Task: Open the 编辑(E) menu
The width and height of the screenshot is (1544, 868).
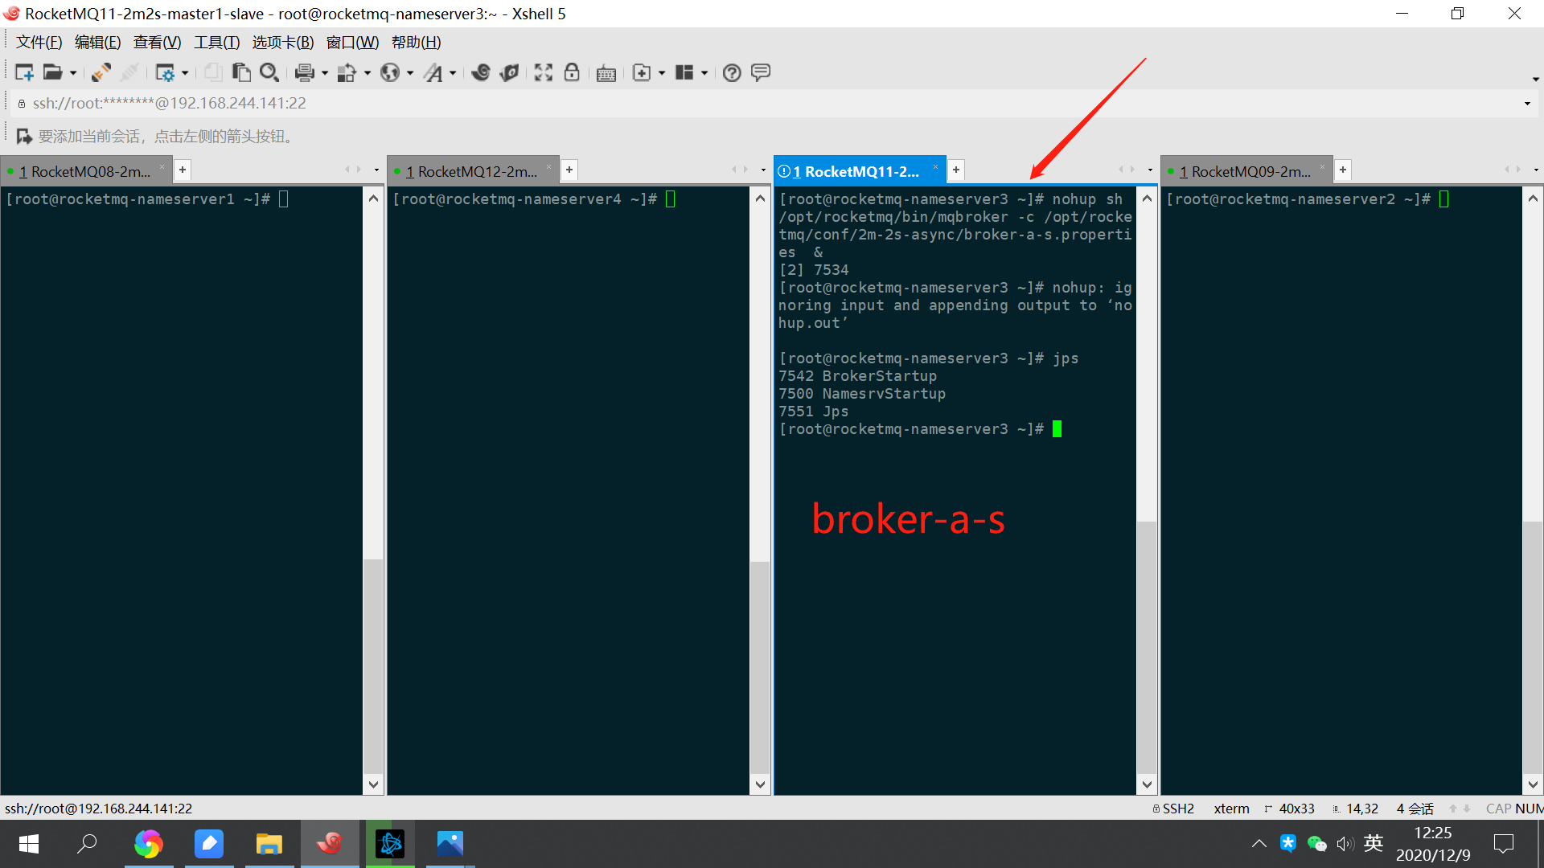Action: click(97, 43)
